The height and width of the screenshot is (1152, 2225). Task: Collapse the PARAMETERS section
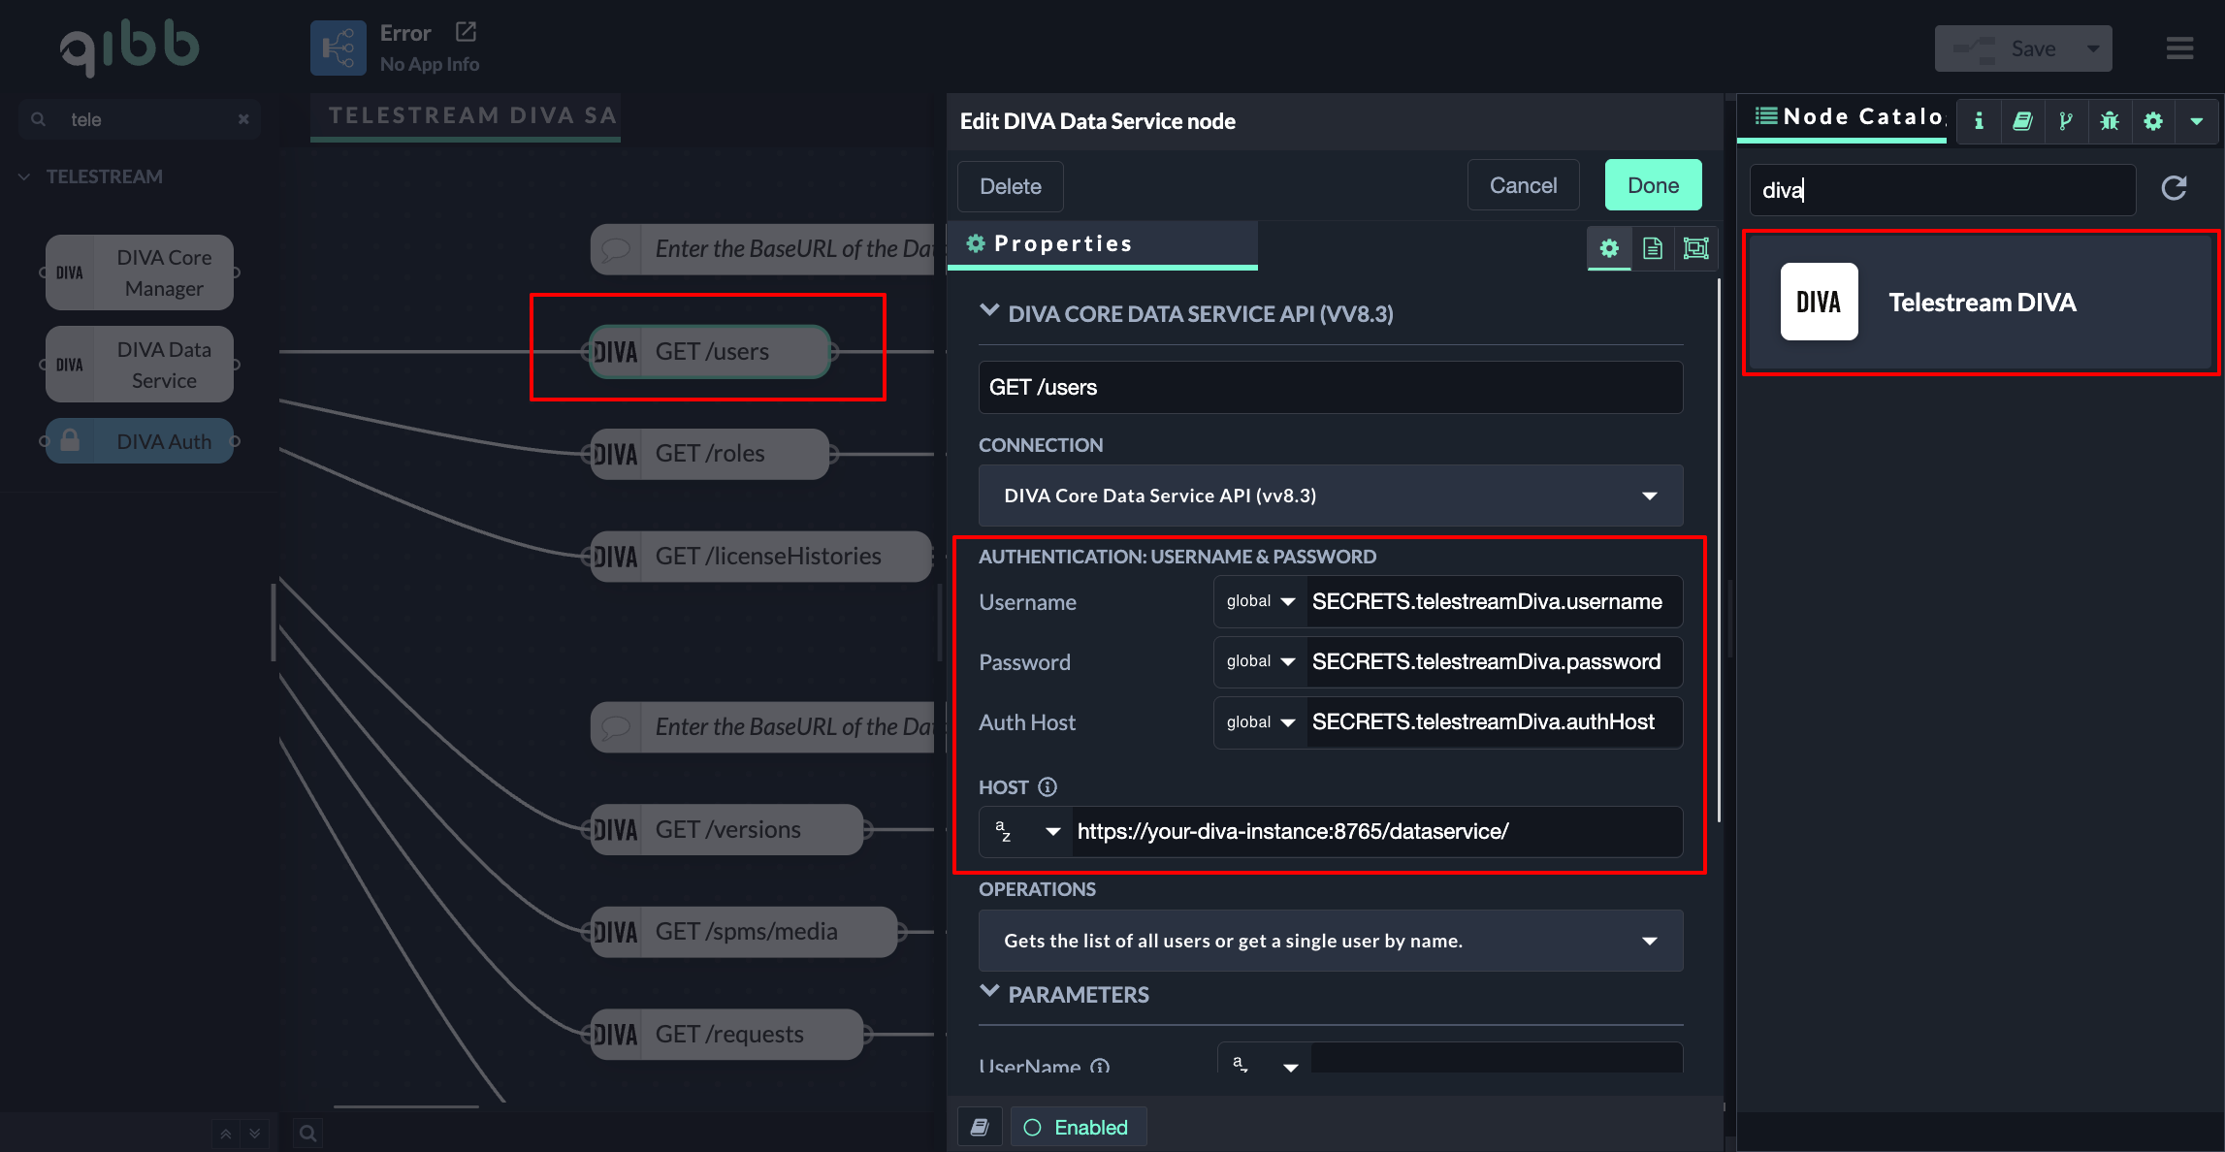pos(989,993)
